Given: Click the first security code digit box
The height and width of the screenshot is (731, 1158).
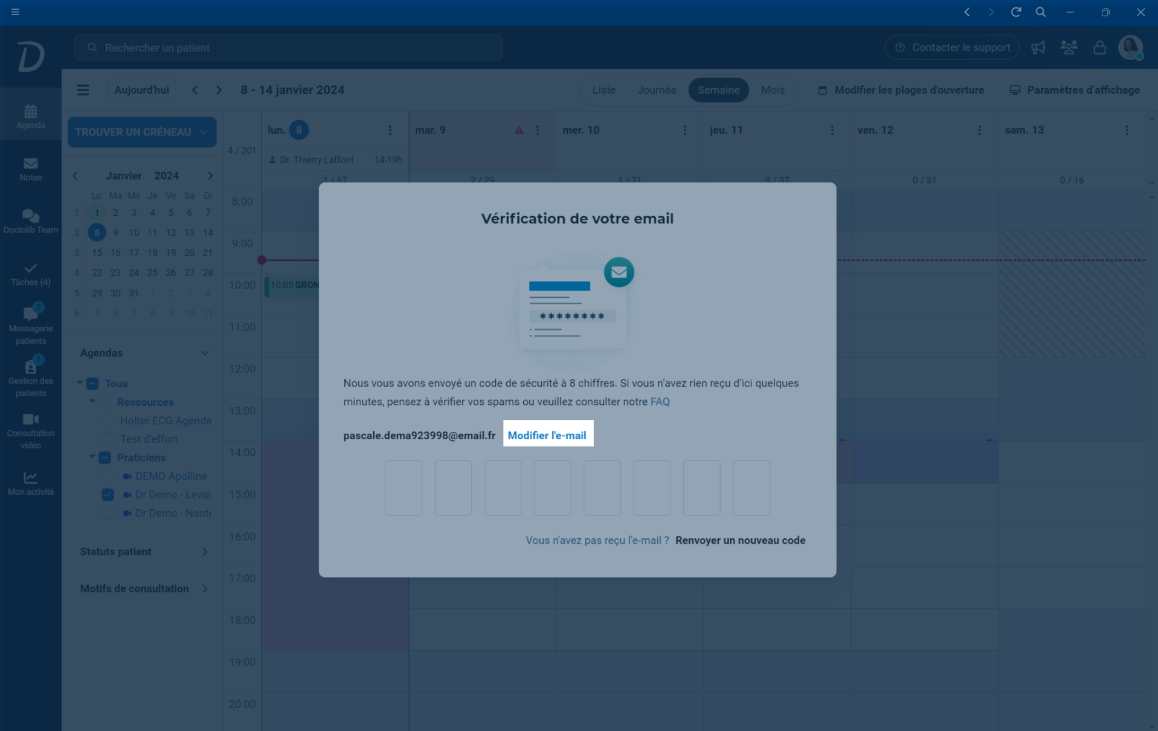Looking at the screenshot, I should coord(404,488).
